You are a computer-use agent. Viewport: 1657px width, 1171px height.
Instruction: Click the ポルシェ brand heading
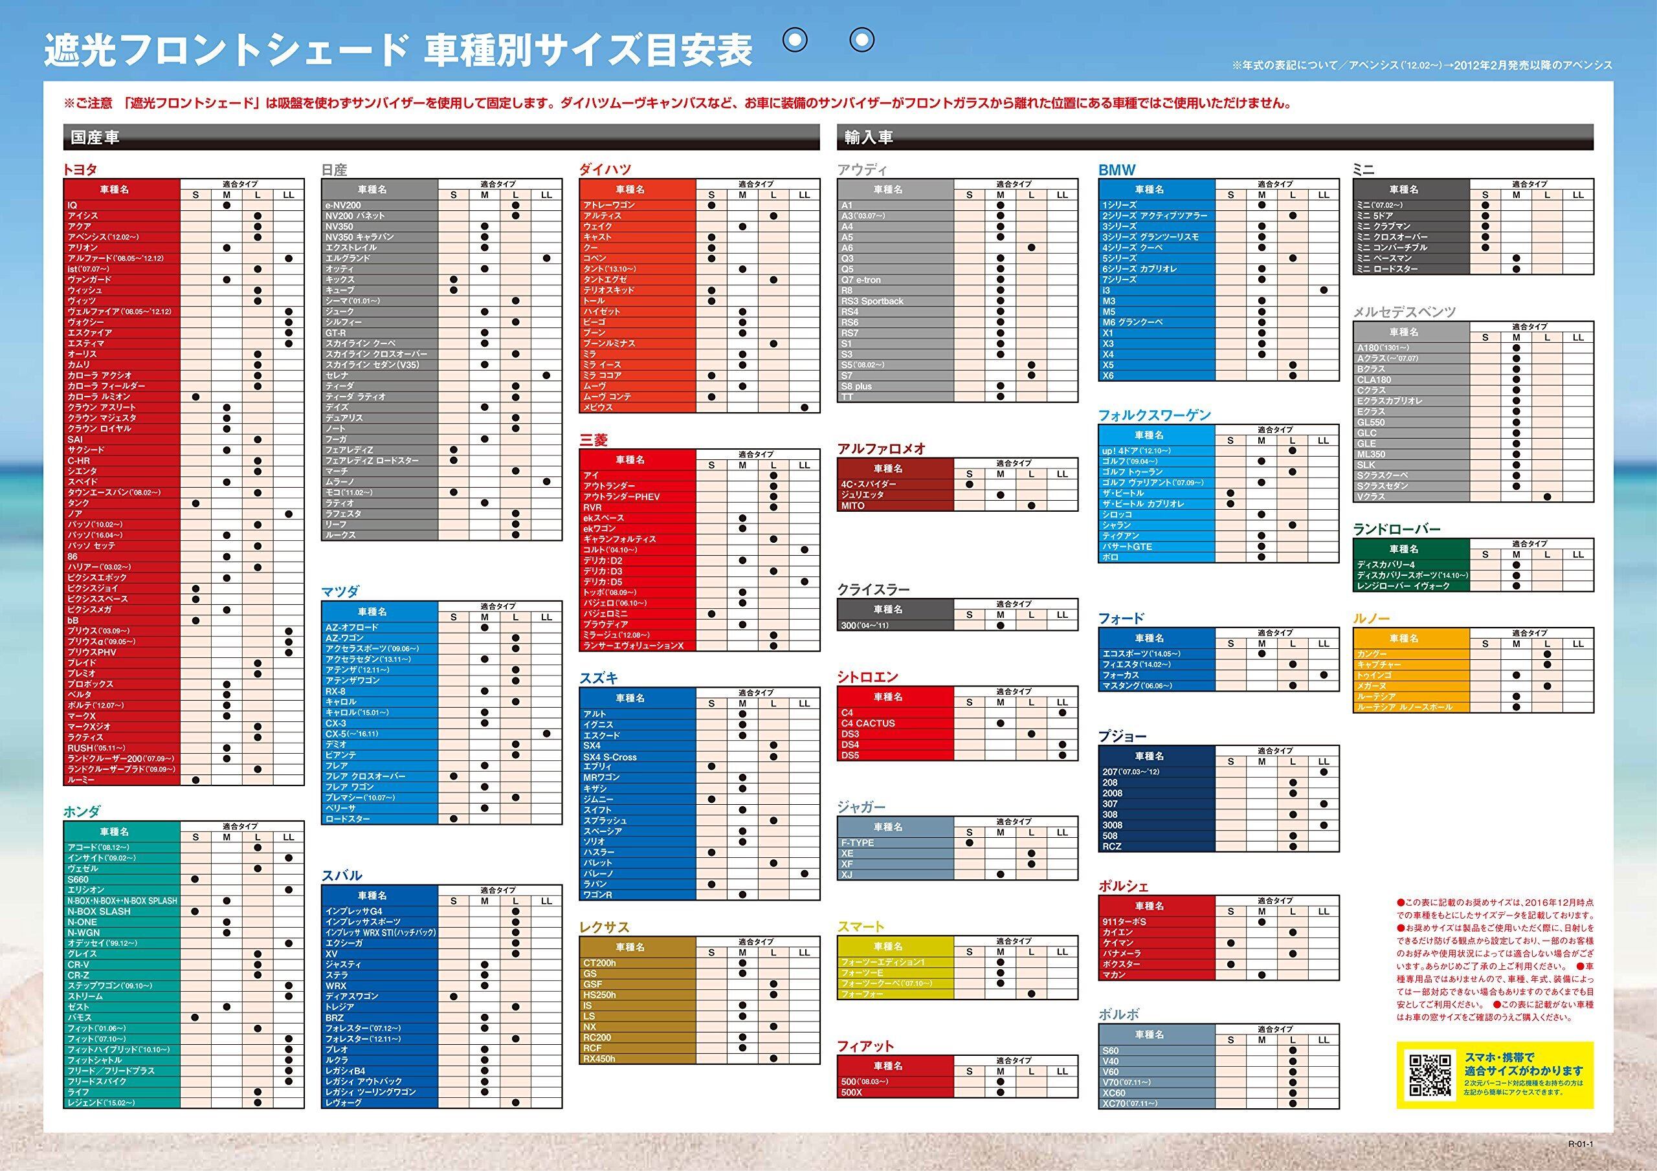1123,886
